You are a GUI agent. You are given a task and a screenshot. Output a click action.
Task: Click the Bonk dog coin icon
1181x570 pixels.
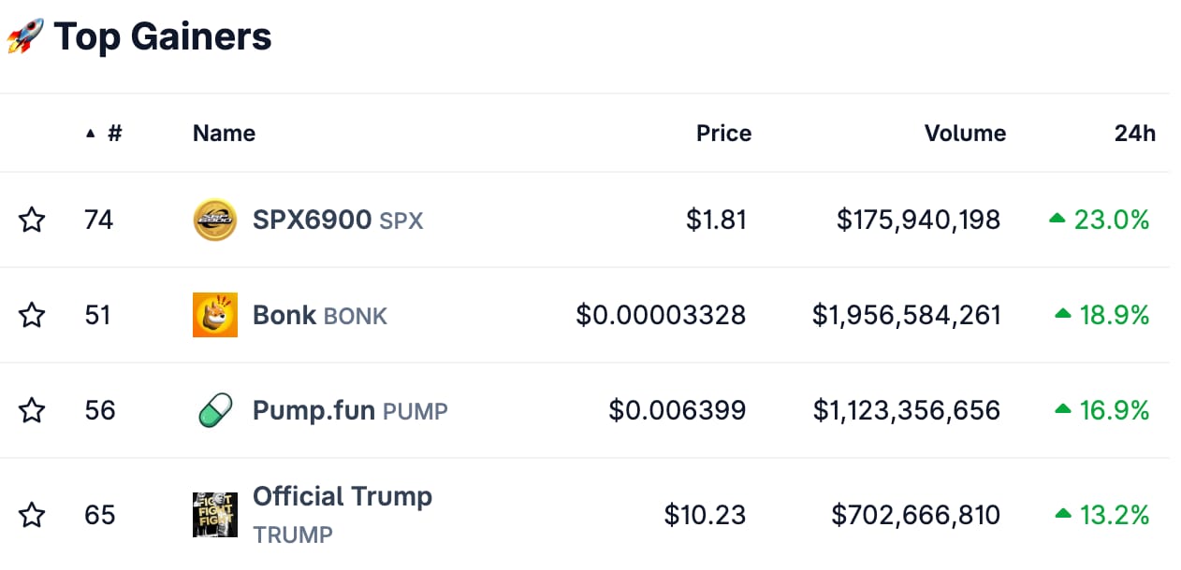(214, 315)
